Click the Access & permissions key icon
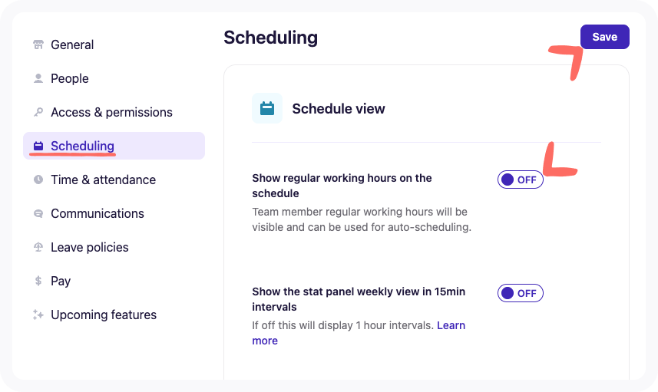The width and height of the screenshot is (658, 392). 38,112
